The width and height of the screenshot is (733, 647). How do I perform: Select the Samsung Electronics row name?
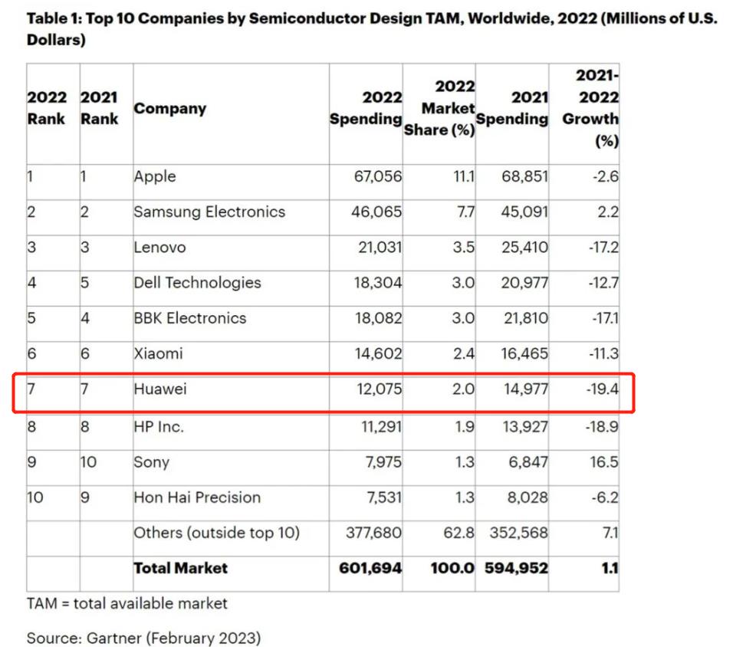pos(209,212)
